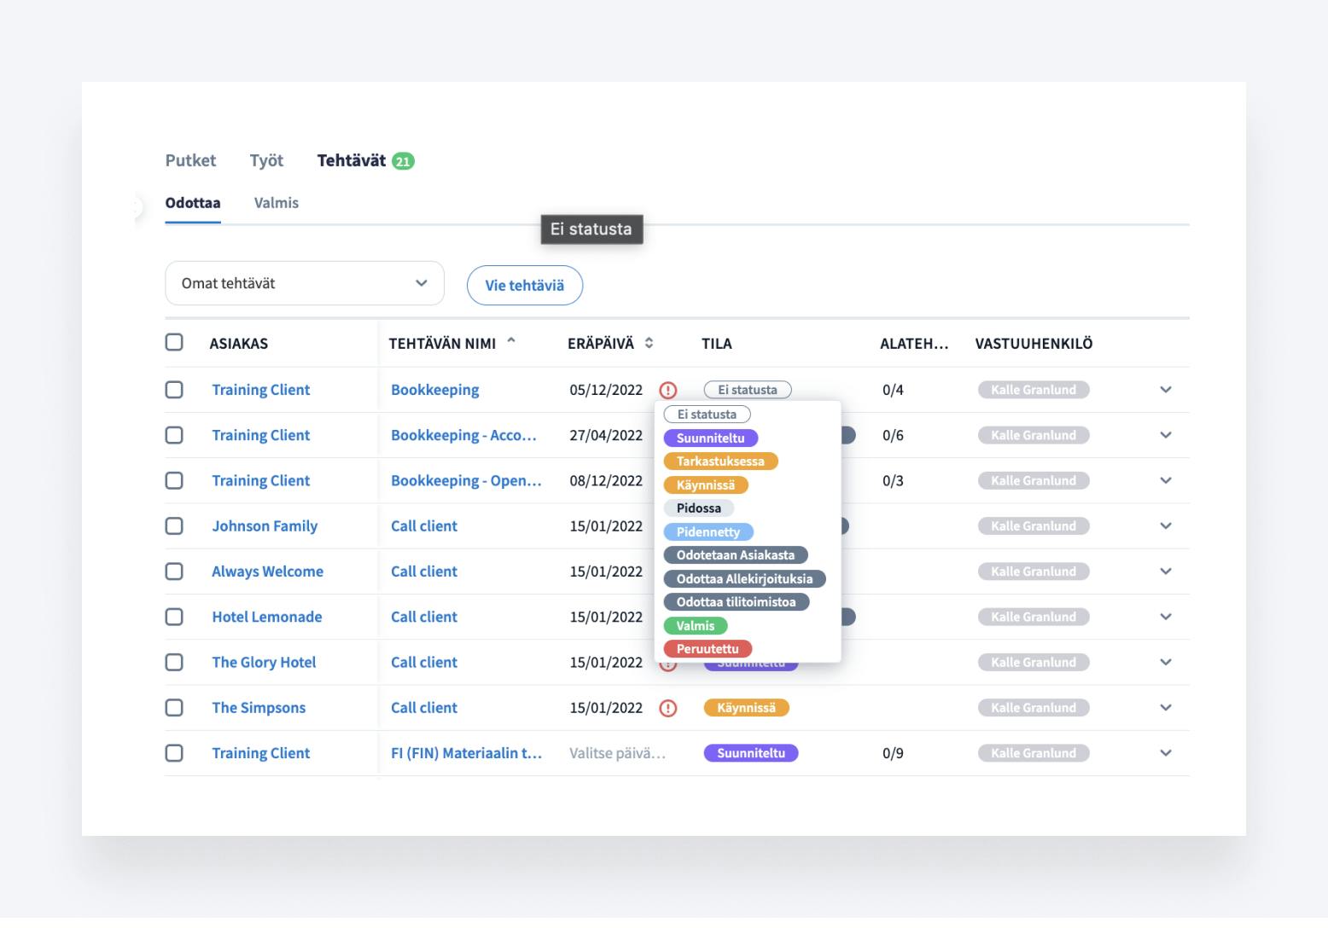
Task: Expand the The Glory Hotel row chevron
Action: tap(1166, 662)
